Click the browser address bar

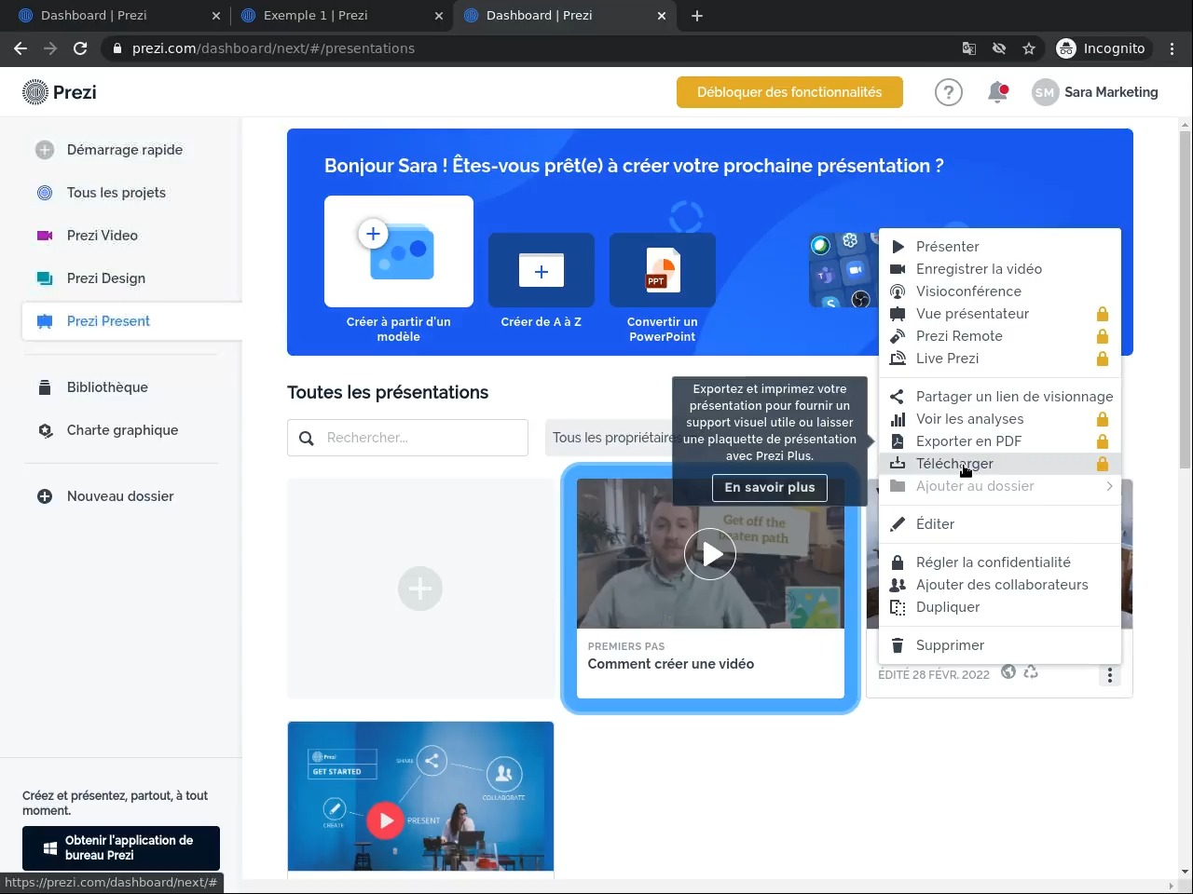pyautogui.click(x=531, y=48)
